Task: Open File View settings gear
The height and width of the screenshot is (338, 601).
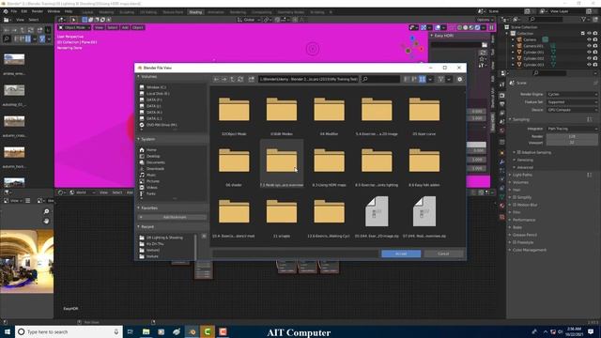Action: [459, 79]
